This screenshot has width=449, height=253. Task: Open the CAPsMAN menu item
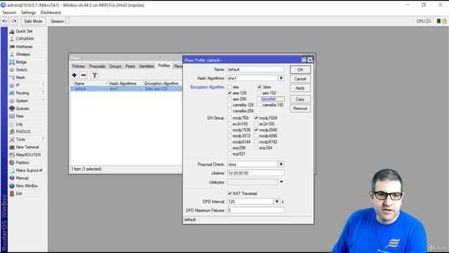[25, 39]
